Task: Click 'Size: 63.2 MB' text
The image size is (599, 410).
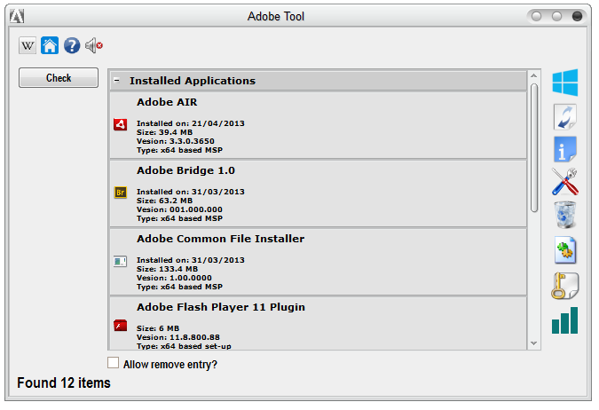Action: 164,201
